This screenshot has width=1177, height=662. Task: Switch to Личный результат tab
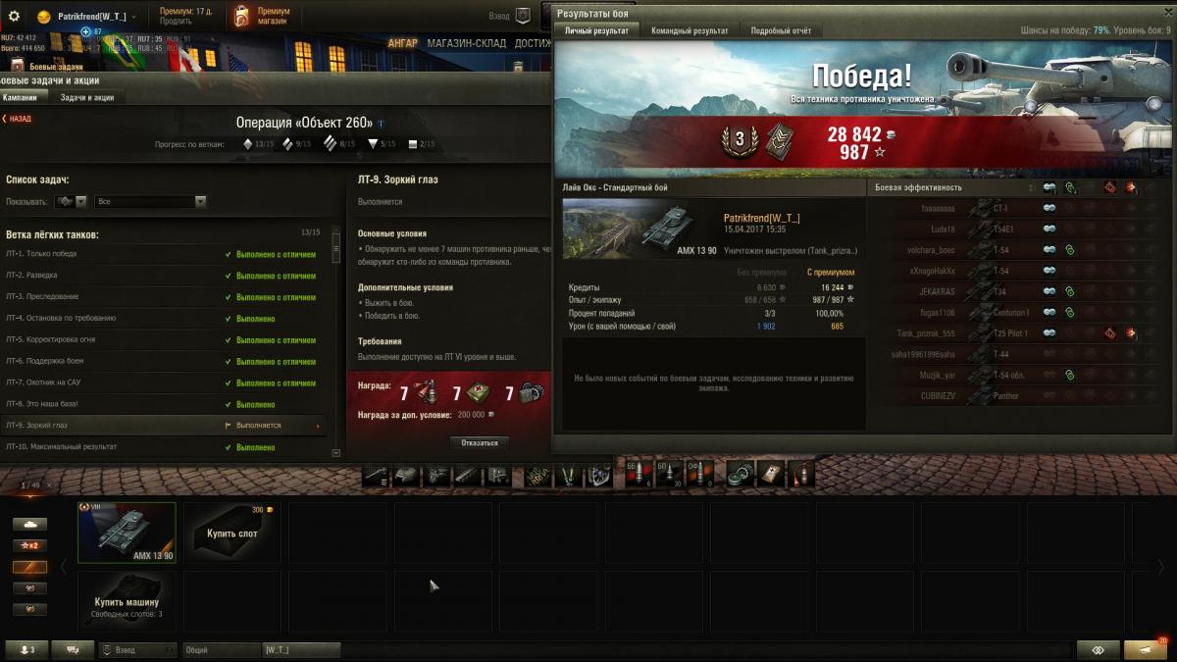pyautogui.click(x=597, y=30)
